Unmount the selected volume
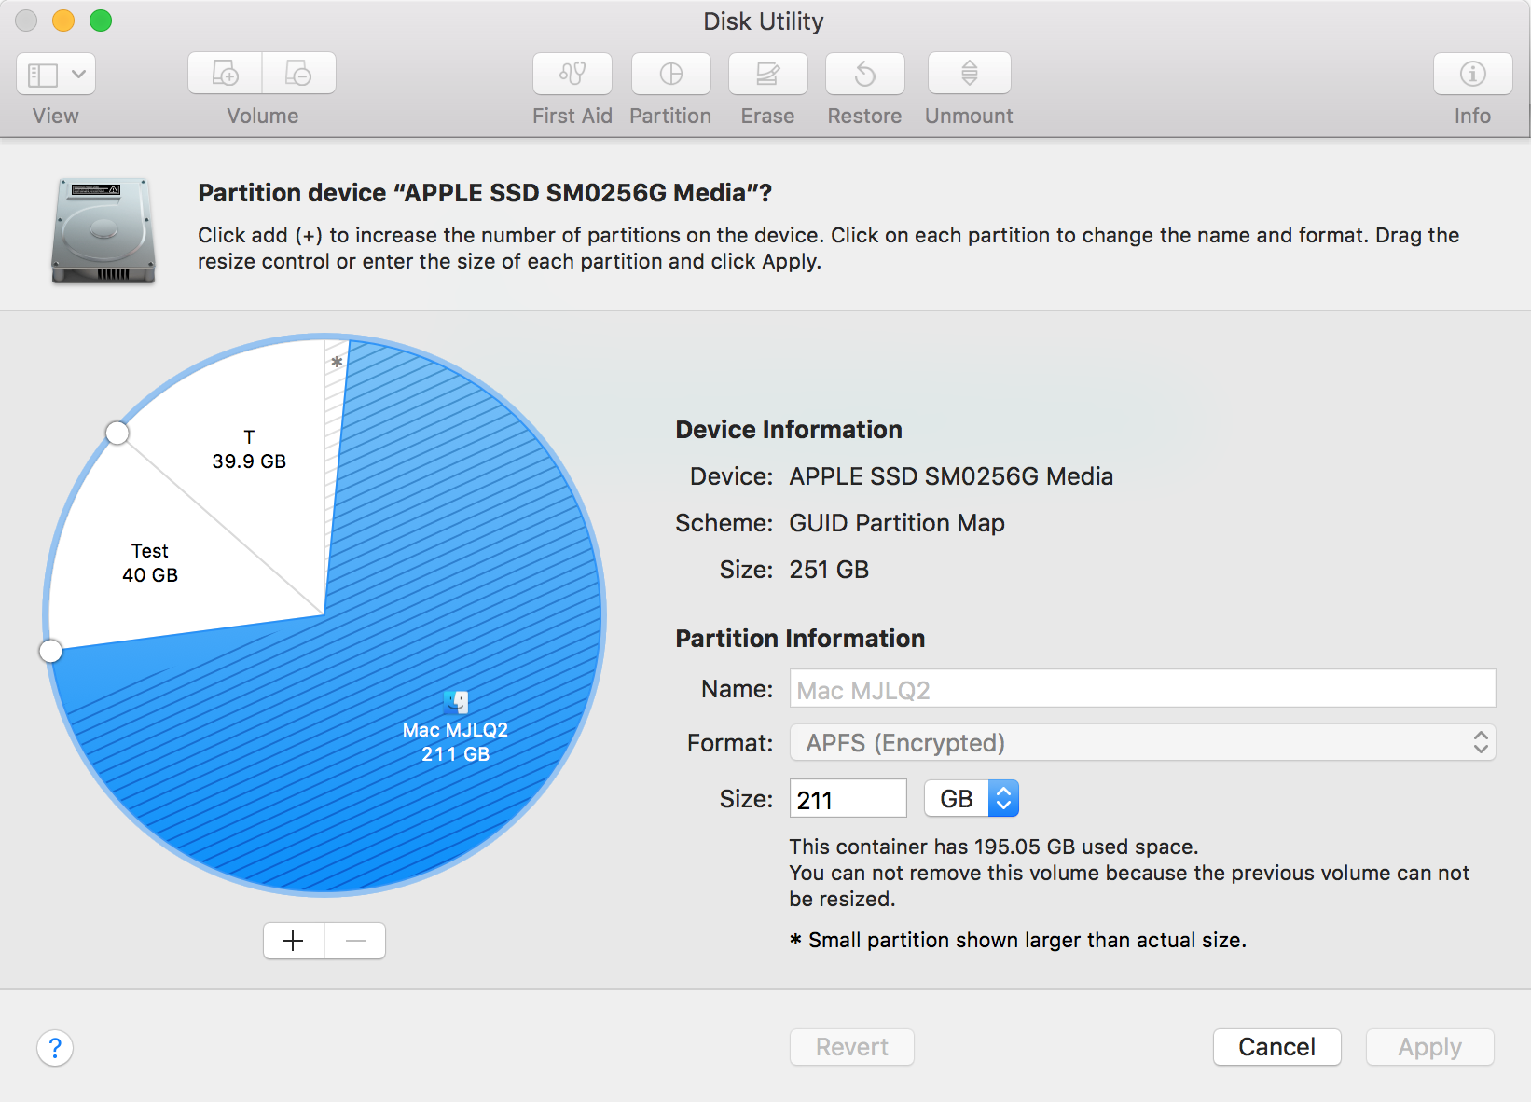This screenshot has width=1531, height=1102. click(x=970, y=74)
